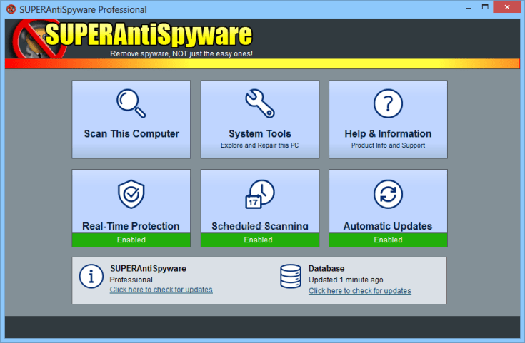Click the Real-Time Protection shield icon
The width and height of the screenshot is (525, 343).
tap(131, 194)
